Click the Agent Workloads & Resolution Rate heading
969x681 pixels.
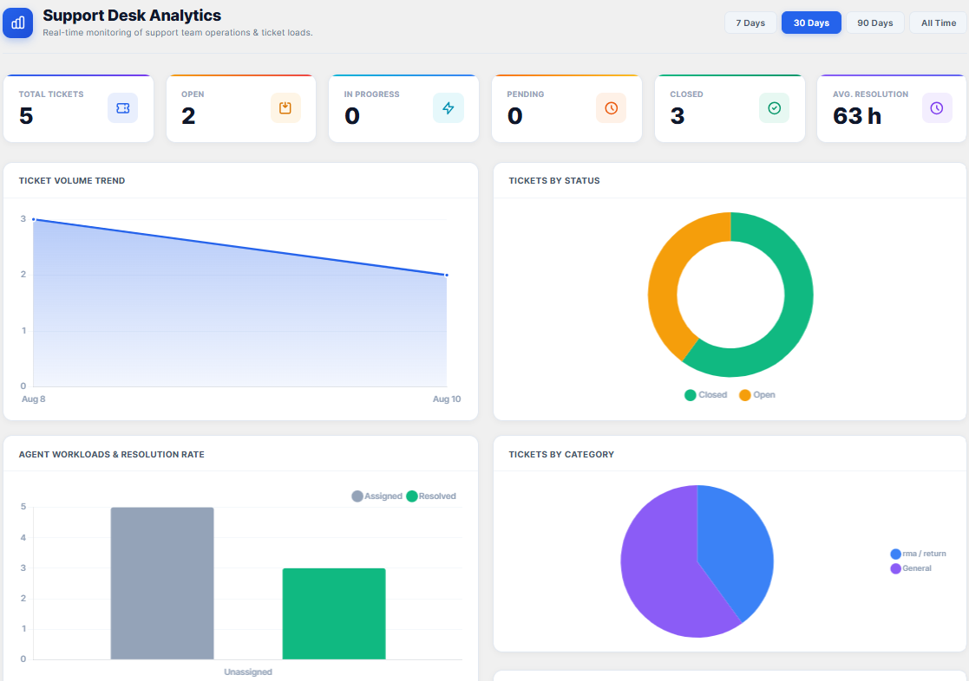pyautogui.click(x=111, y=454)
